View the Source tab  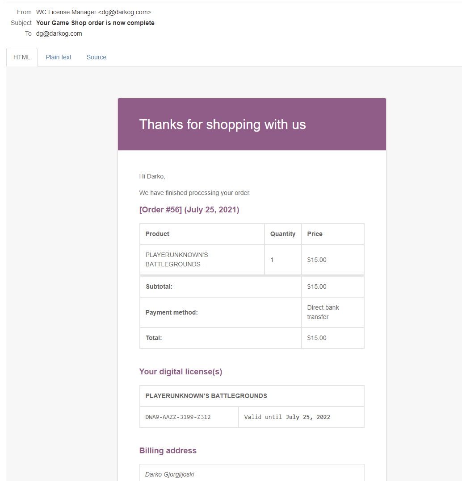(x=97, y=57)
